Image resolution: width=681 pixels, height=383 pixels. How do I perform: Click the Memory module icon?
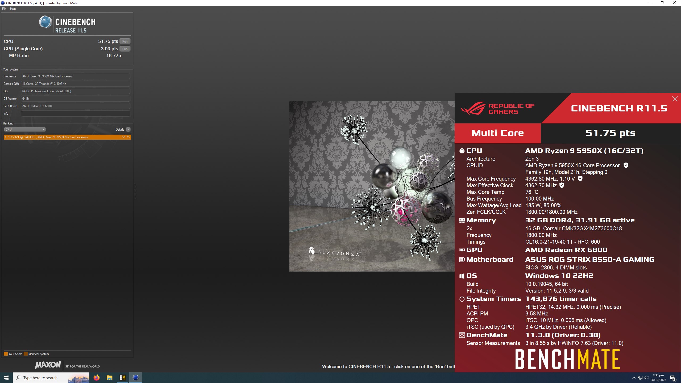pos(462,220)
